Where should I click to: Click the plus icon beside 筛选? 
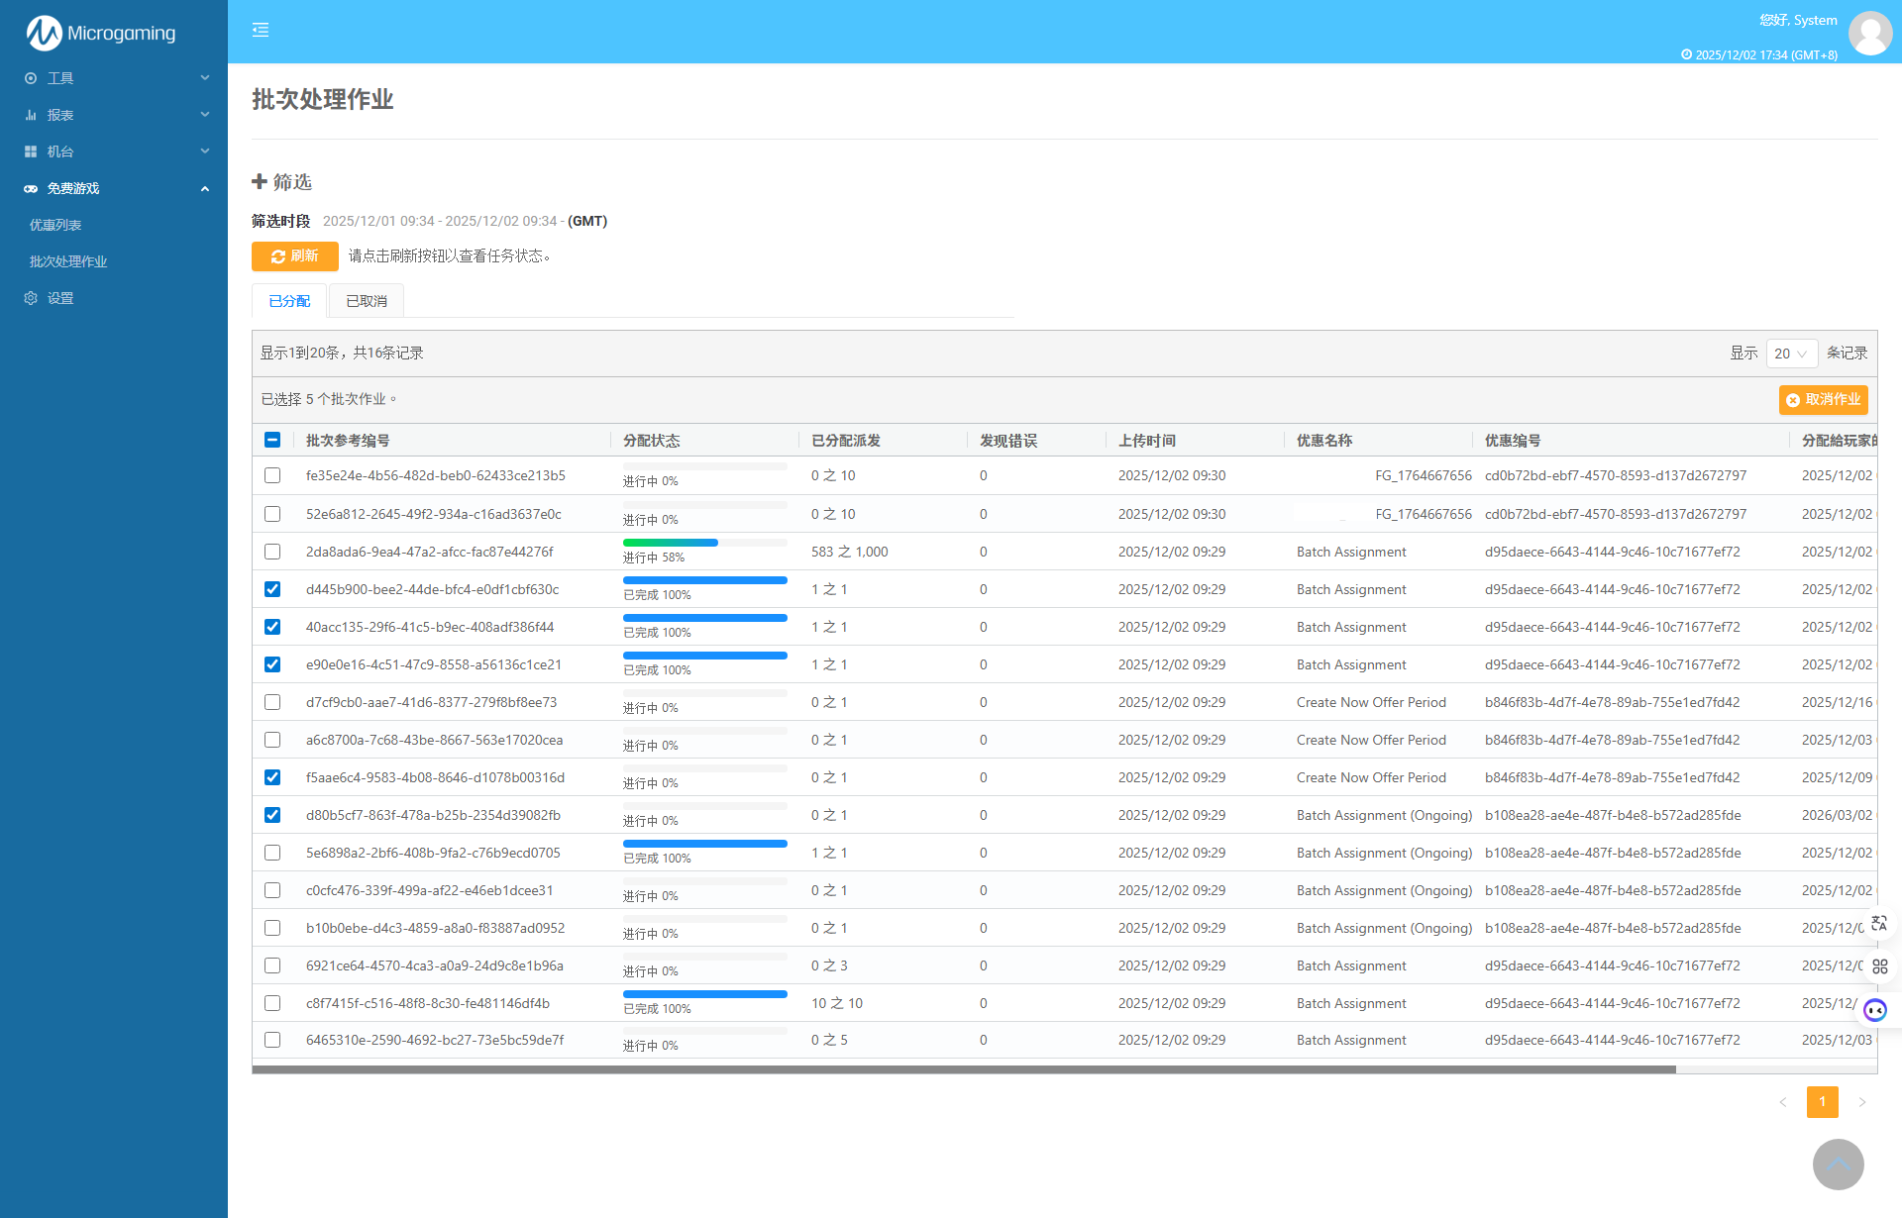pos(260,181)
